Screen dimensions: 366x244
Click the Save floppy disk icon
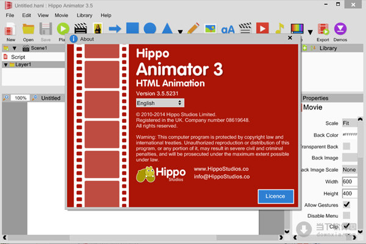(x=46, y=29)
